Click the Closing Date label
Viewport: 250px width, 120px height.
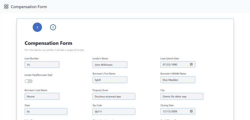(167, 105)
